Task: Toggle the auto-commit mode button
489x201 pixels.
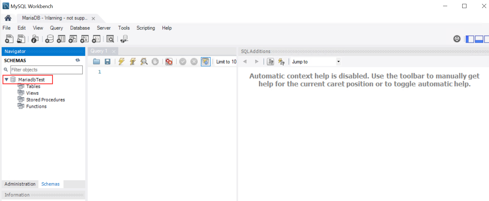Action: [206, 61]
